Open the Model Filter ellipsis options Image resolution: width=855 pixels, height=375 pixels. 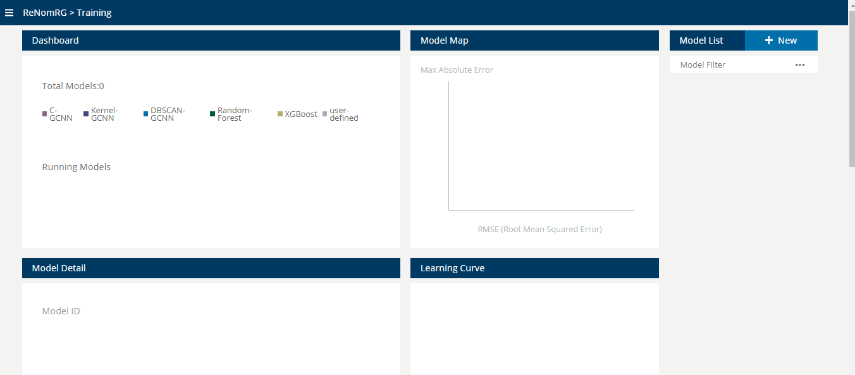point(800,65)
